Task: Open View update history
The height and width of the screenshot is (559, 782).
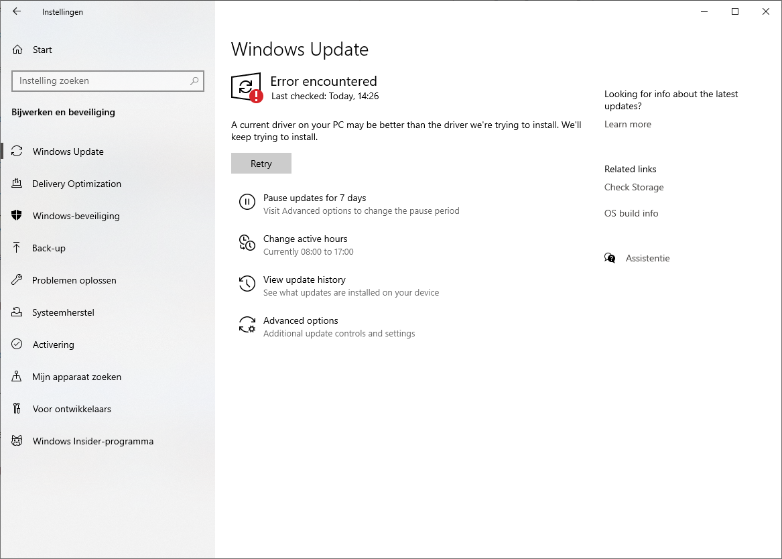Action: 304,279
